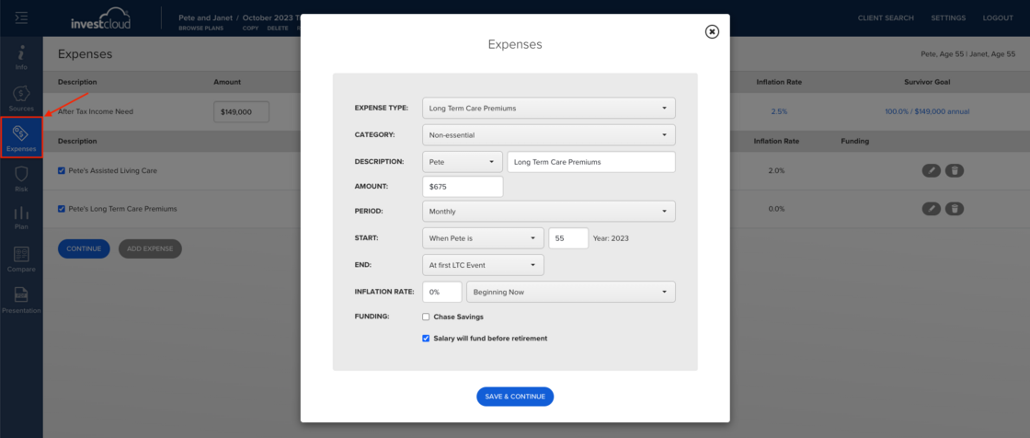Open Client Search in the top bar
The image size is (1030, 438).
886,17
